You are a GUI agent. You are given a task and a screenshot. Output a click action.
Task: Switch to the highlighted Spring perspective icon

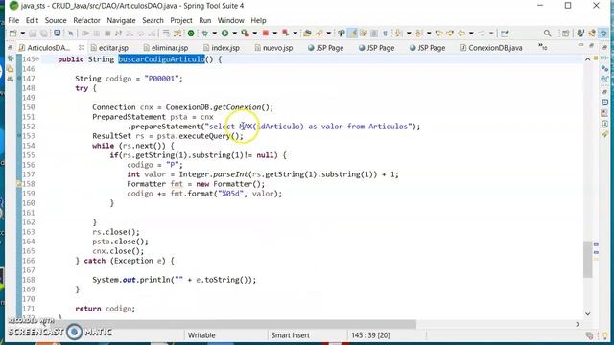(x=603, y=34)
